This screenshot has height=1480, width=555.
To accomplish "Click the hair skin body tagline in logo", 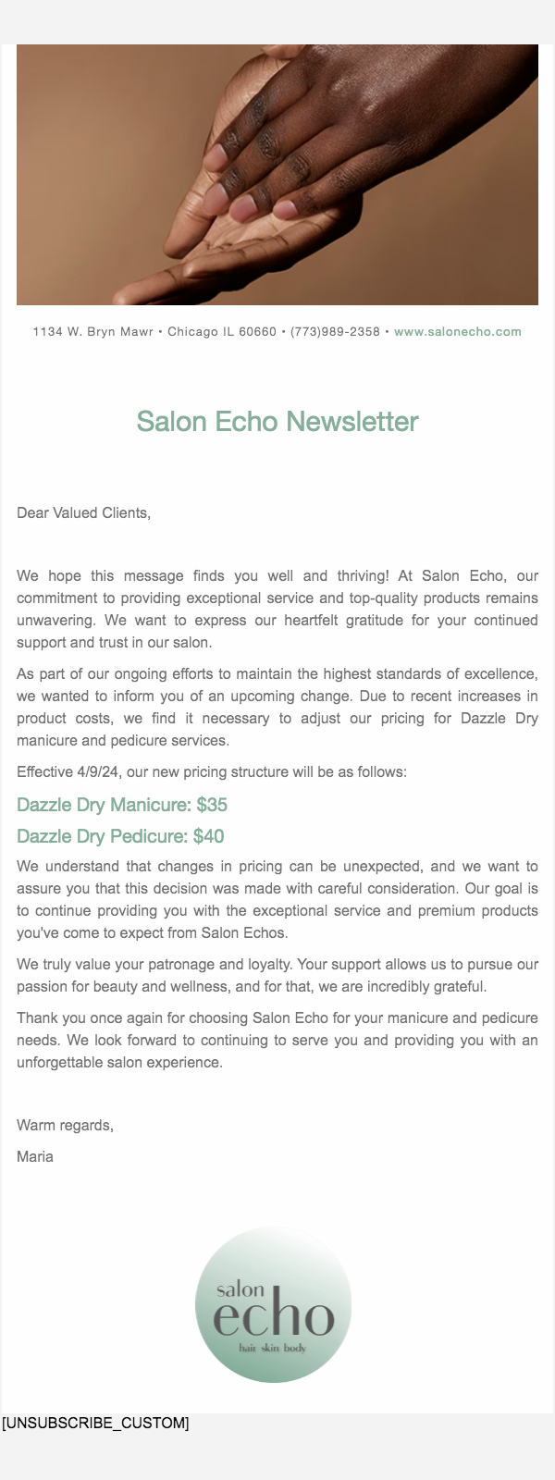I will pyautogui.click(x=273, y=1349).
